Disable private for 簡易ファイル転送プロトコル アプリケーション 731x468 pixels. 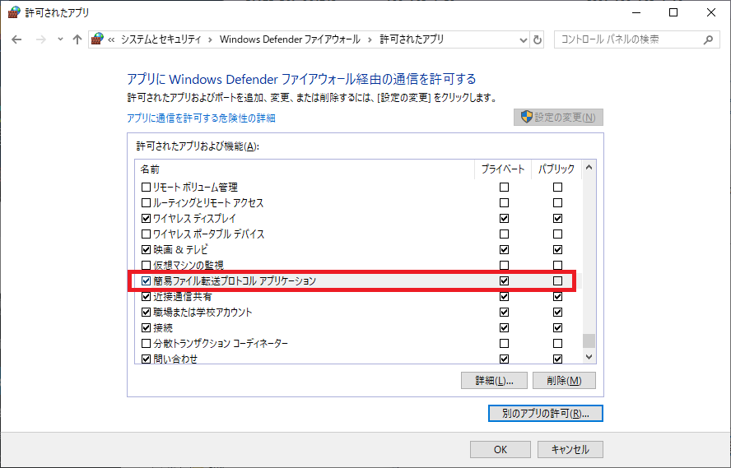[x=504, y=280]
